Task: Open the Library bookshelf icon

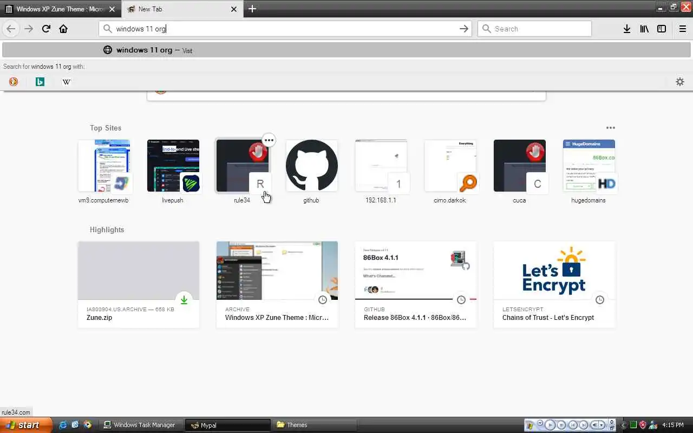Action: (644, 29)
